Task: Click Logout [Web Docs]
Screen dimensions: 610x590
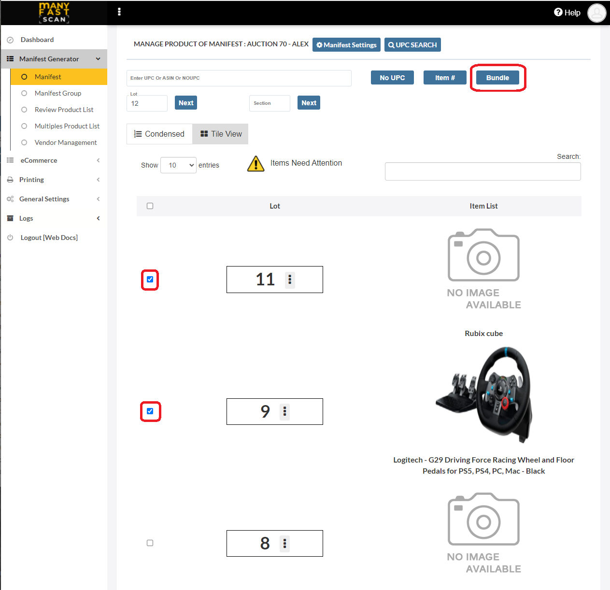Action: pos(49,238)
